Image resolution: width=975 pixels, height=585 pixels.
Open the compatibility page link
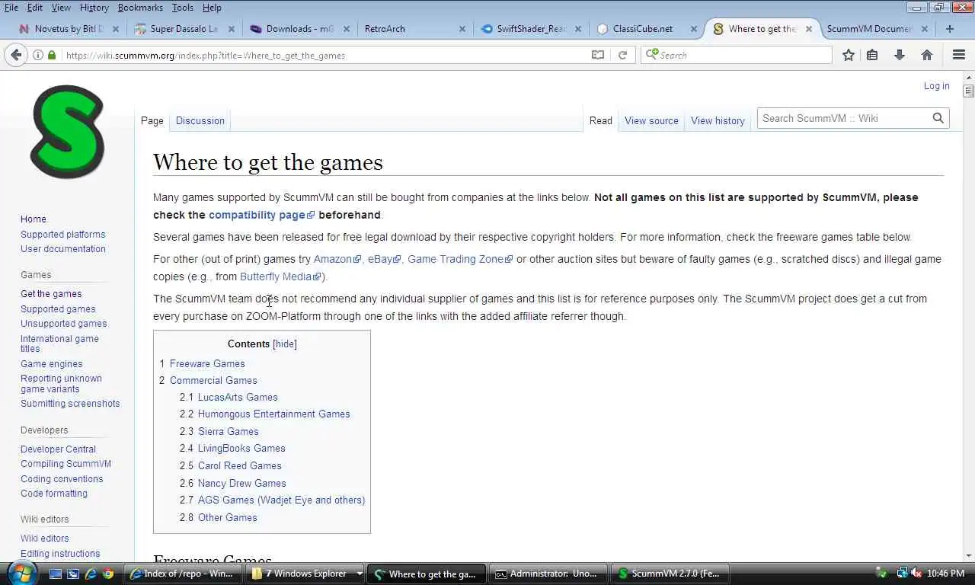pyautogui.click(x=261, y=215)
